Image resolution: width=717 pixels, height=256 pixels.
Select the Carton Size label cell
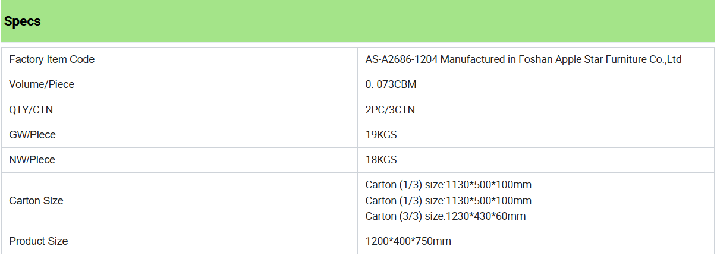pos(180,201)
